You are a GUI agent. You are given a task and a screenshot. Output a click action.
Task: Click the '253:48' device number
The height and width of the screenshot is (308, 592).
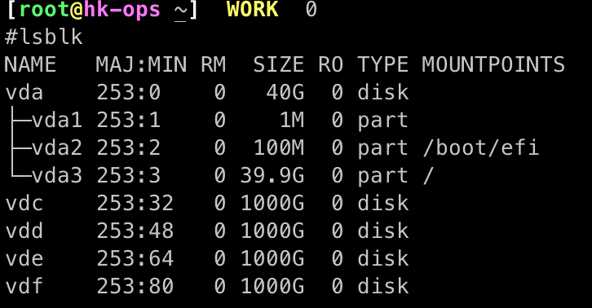tap(135, 231)
